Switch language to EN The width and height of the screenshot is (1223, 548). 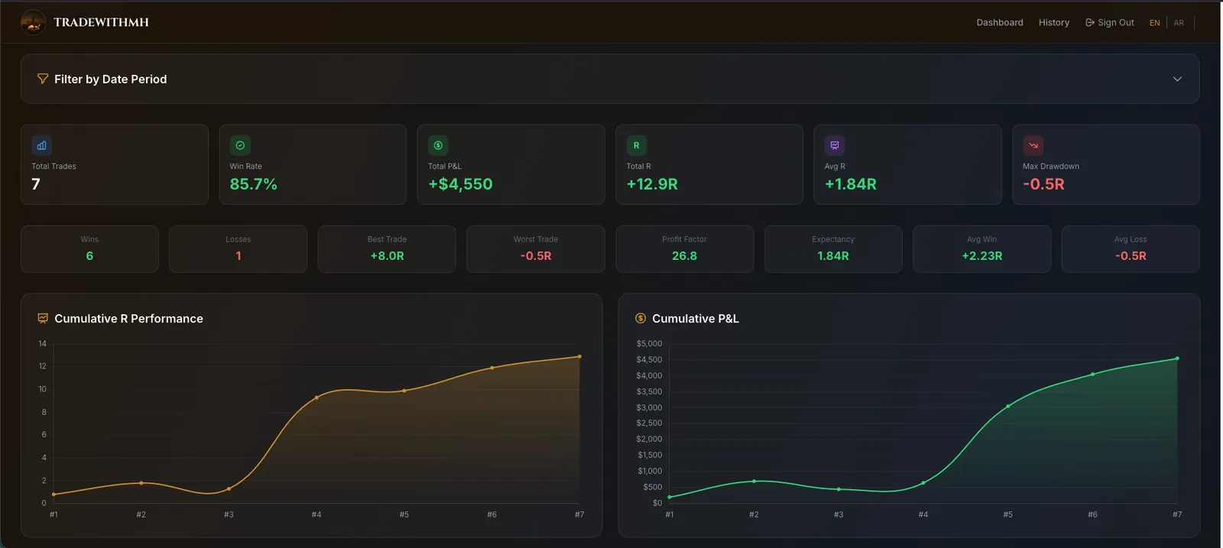coord(1154,23)
